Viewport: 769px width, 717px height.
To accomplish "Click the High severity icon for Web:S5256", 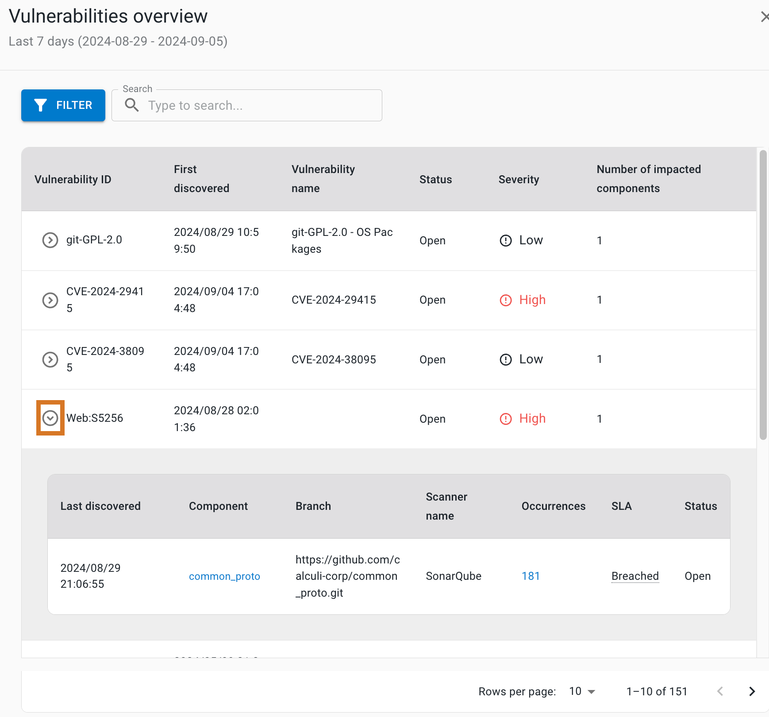I will (505, 419).
